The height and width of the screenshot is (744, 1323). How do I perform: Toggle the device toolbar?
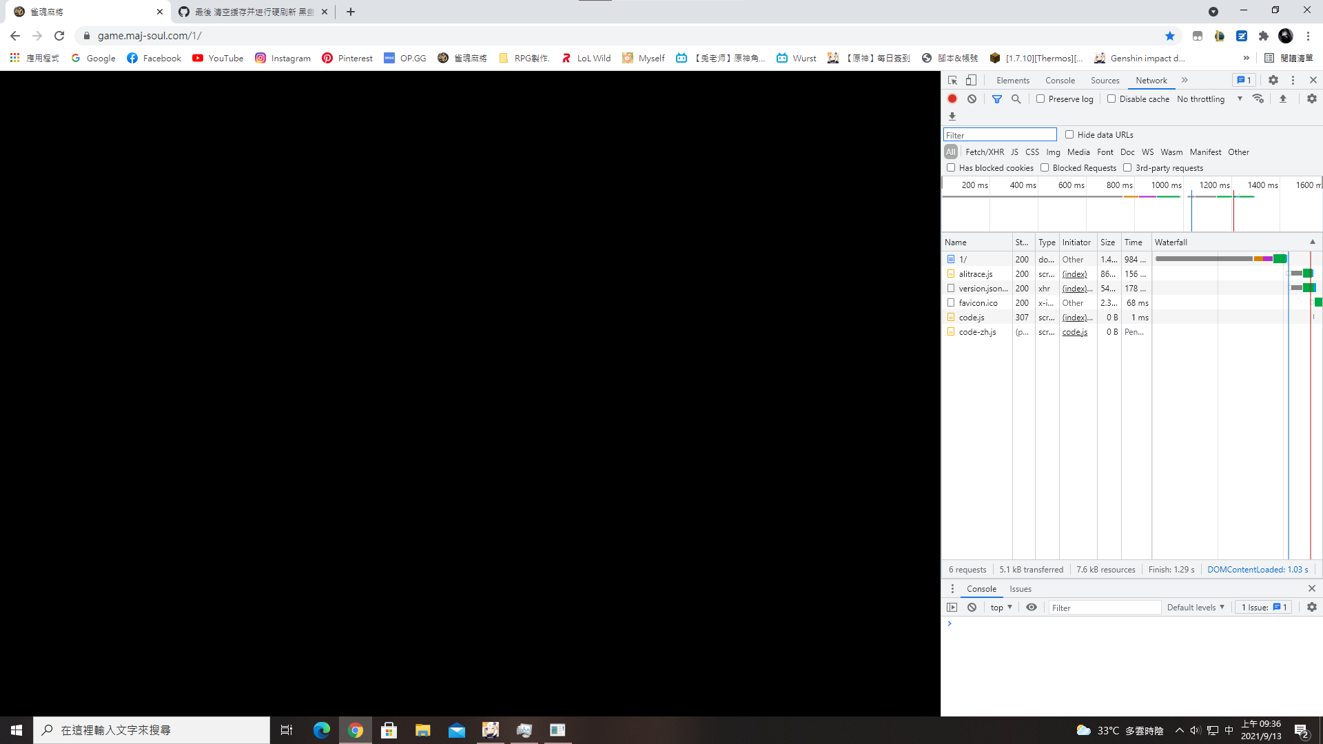972,80
